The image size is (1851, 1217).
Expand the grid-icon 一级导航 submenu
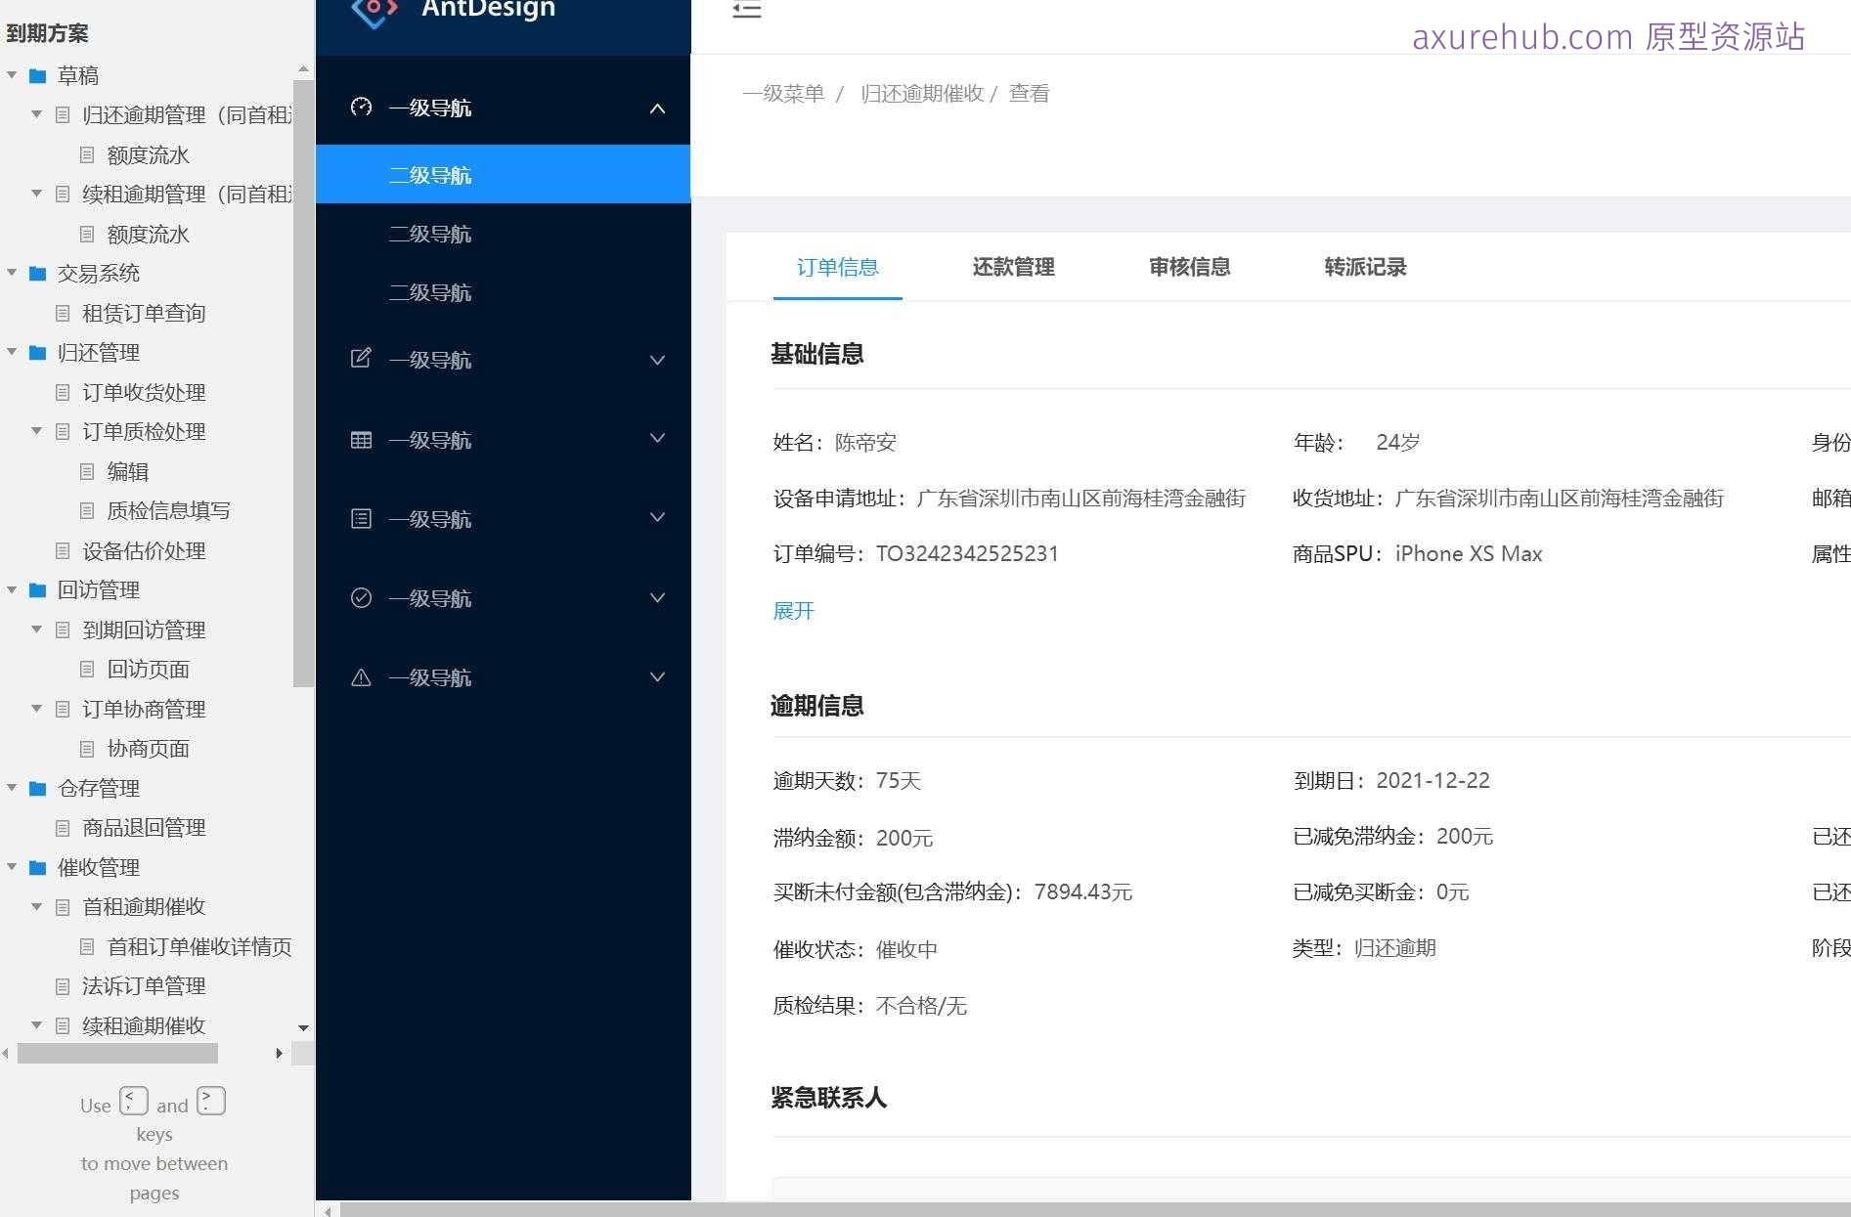(x=656, y=439)
